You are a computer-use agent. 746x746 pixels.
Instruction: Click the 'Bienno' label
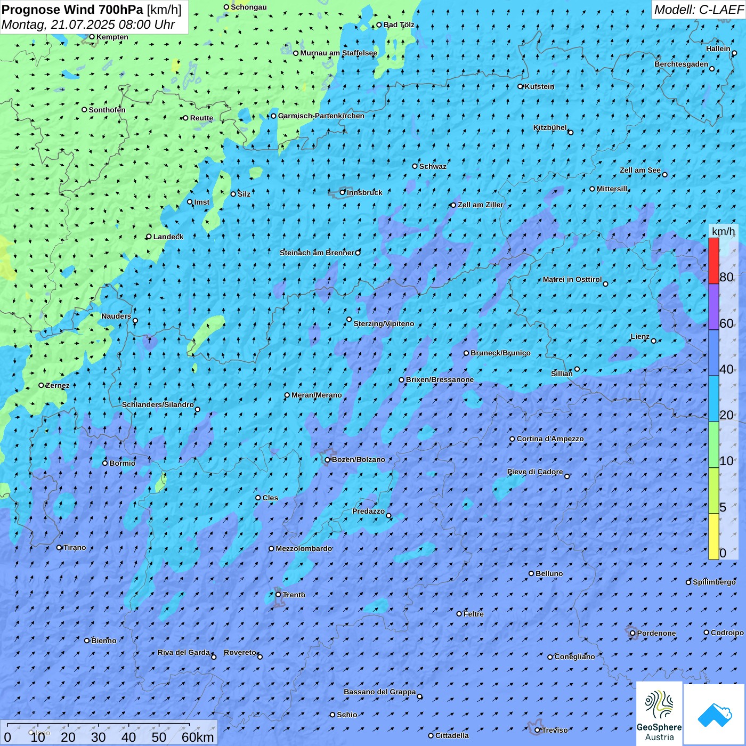coord(104,640)
